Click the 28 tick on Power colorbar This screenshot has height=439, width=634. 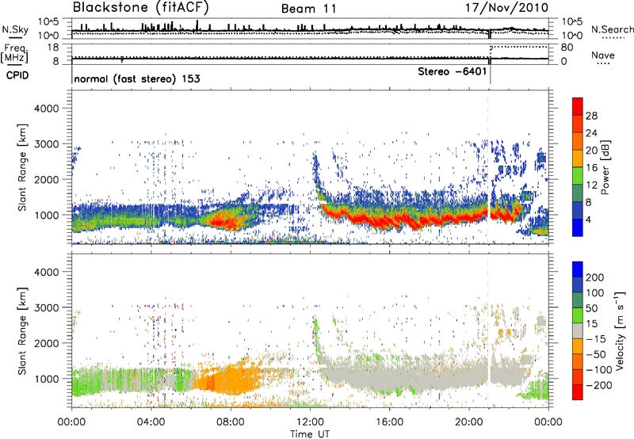click(x=591, y=116)
